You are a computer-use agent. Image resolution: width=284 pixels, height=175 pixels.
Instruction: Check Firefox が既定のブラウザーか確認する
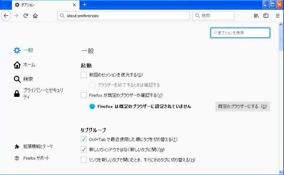point(83,95)
